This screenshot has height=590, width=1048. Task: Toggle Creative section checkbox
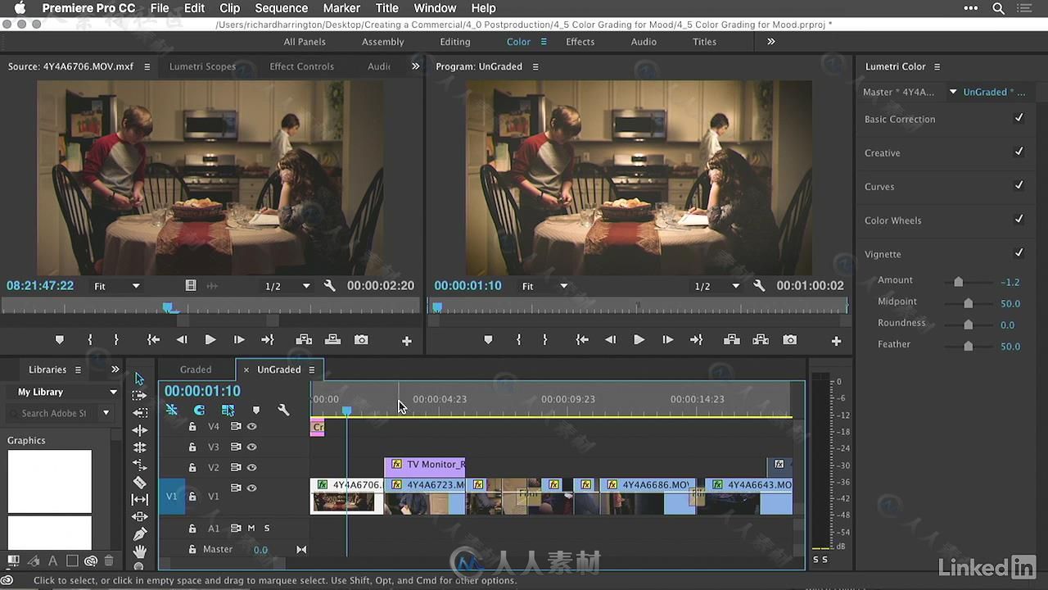1019,152
